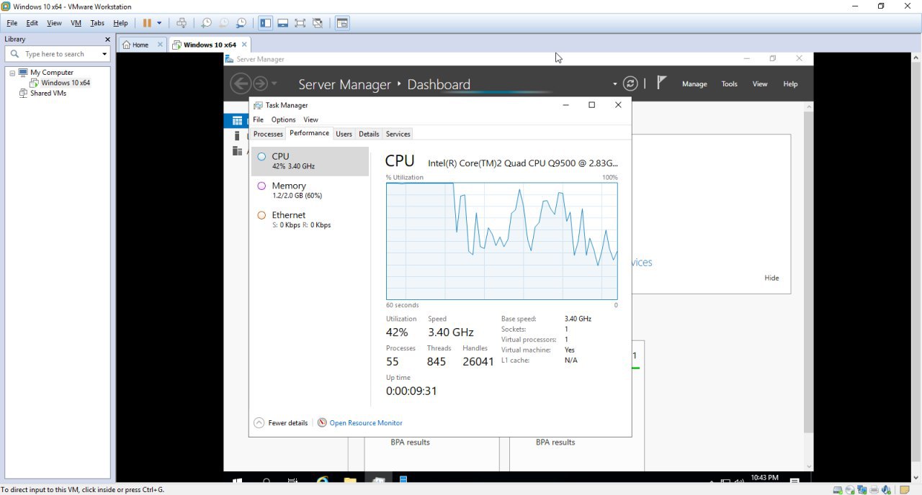Viewport: 922px width, 495px height.
Task: Click the Library search input field
Action: (56, 54)
